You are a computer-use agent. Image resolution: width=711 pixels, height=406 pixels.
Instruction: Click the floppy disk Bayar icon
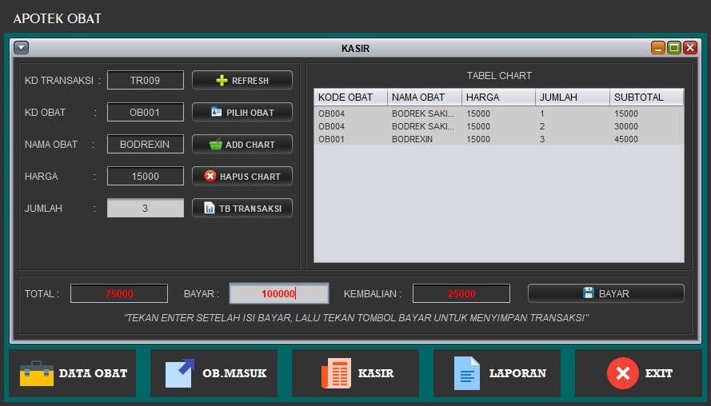tap(588, 293)
